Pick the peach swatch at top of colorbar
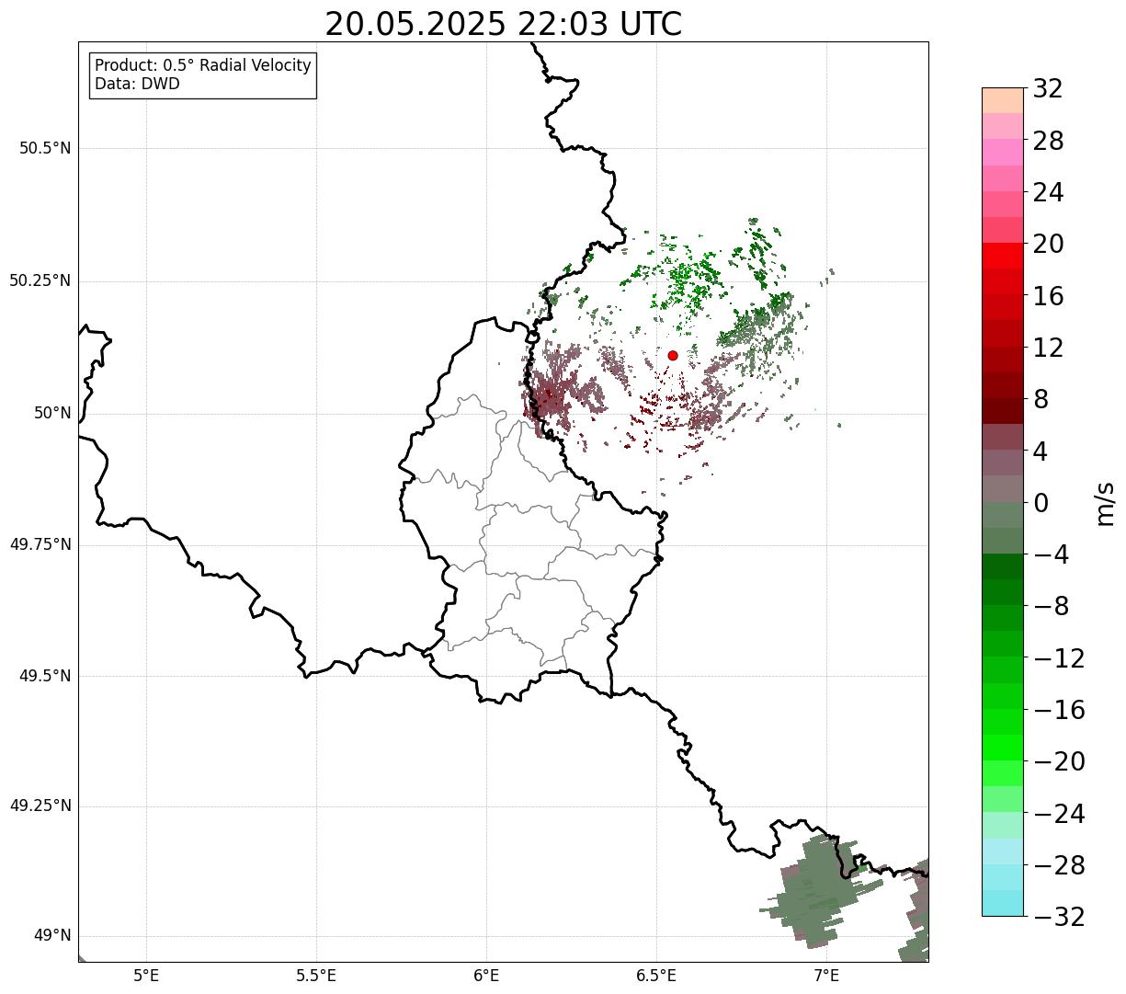Screen dimensions: 1126x994 coord(1002,100)
